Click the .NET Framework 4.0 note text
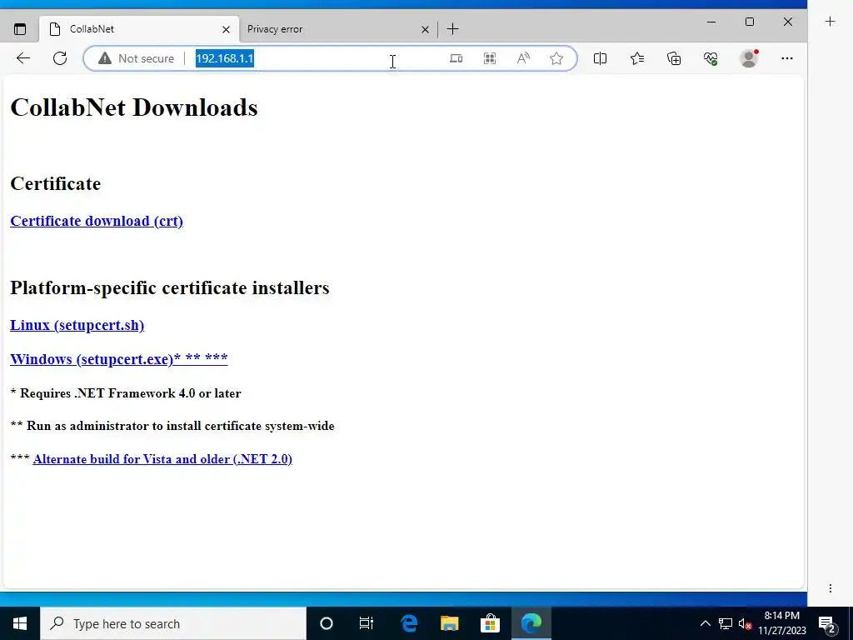 point(126,393)
